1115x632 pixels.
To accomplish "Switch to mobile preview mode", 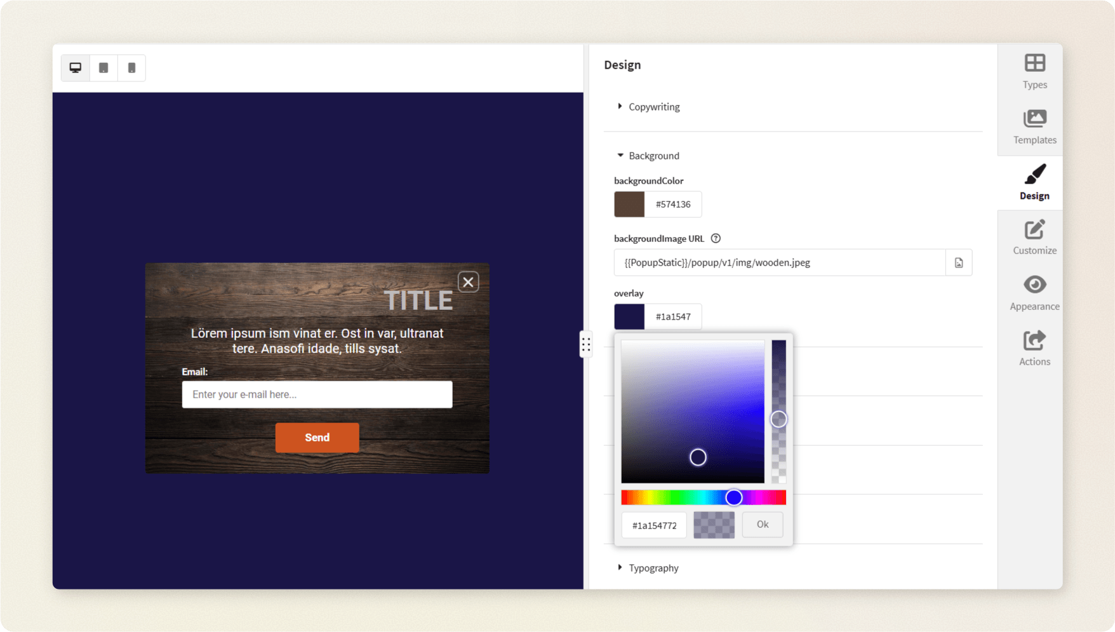I will click(x=131, y=68).
